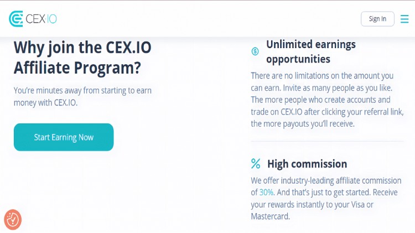Open the hamburger menu

[x=404, y=19]
